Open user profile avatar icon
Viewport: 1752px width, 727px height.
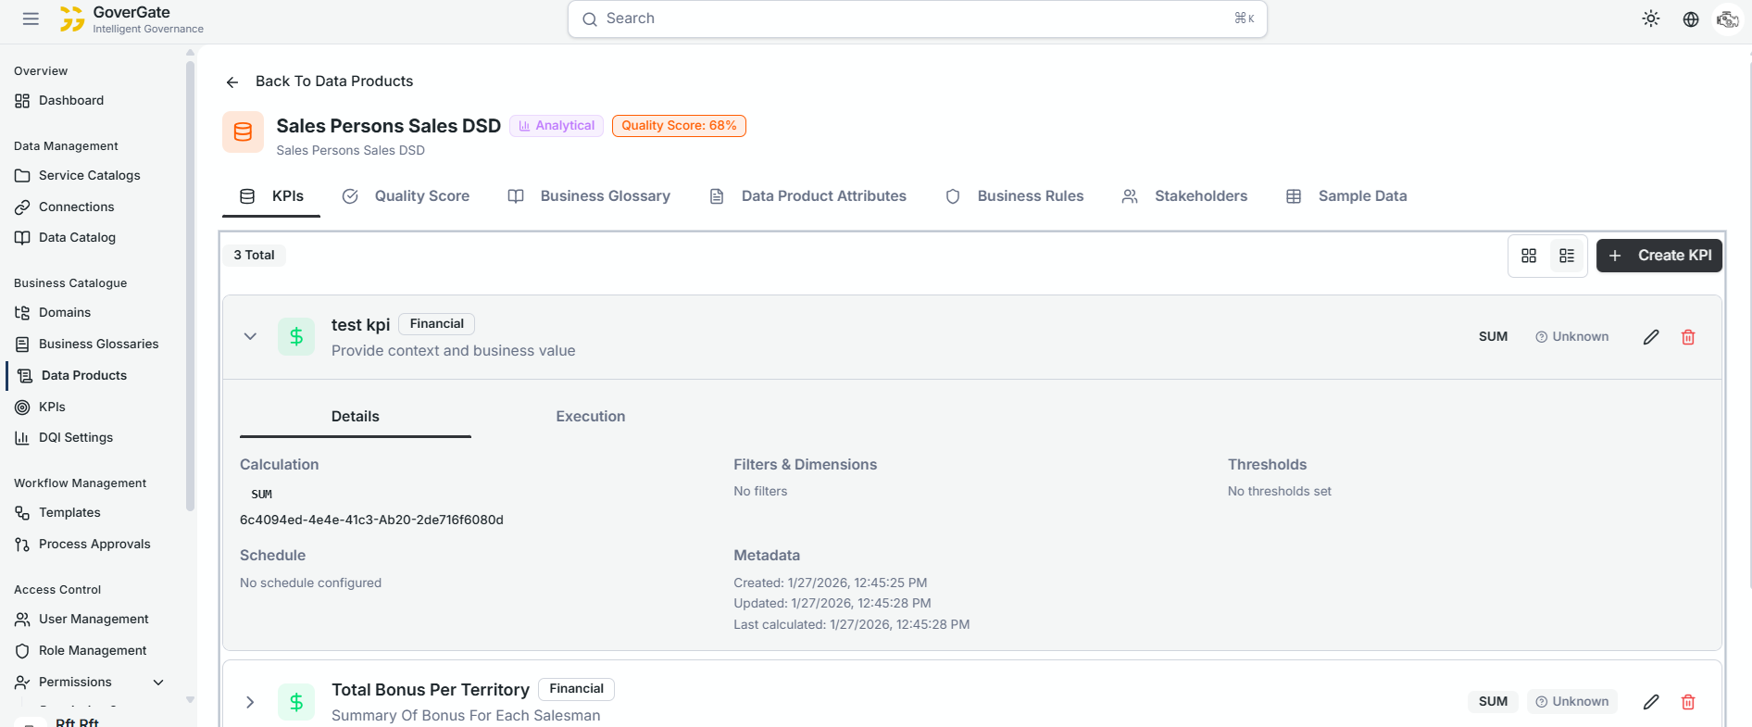pyautogui.click(x=1727, y=19)
